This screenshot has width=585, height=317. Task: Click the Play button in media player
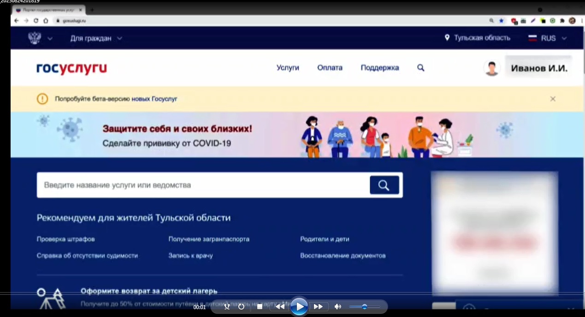coord(299,306)
